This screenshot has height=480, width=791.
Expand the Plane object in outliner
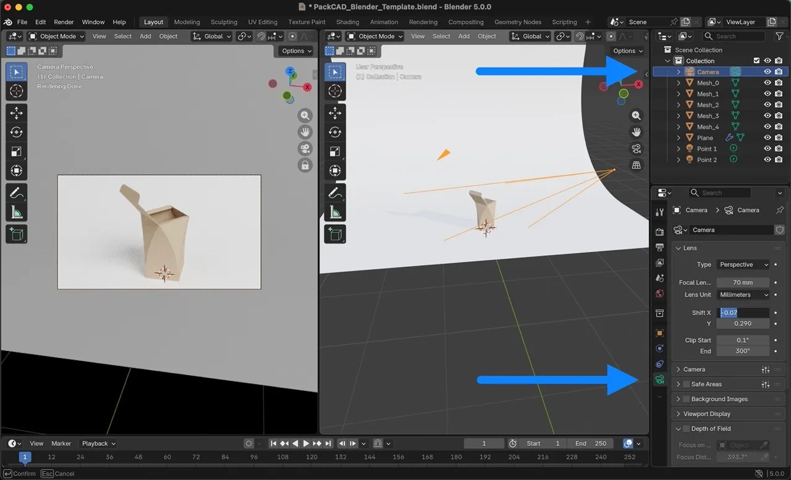(x=679, y=138)
